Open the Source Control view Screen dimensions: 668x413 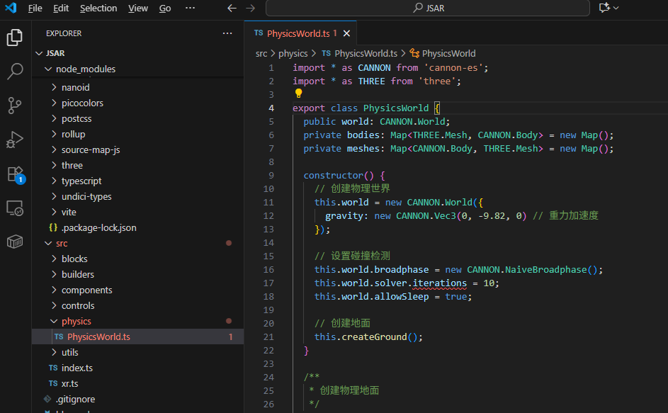15,106
